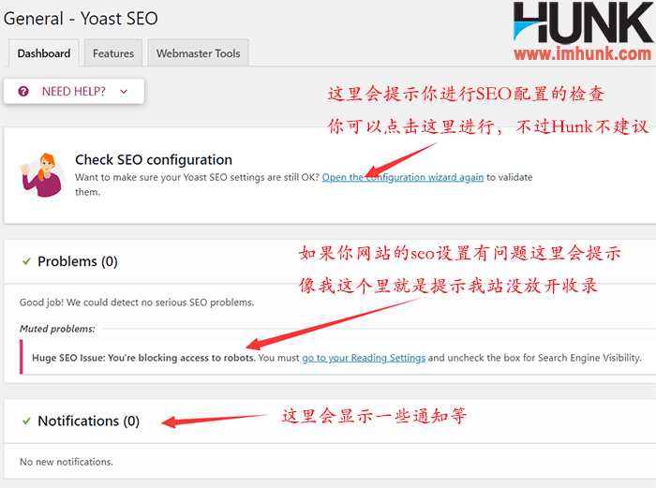Click the green checkmark beside Notifications
Viewport: 656px width, 488px height.
26,421
